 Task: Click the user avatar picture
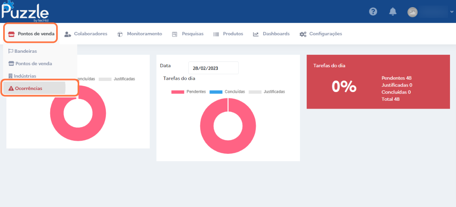412,12
